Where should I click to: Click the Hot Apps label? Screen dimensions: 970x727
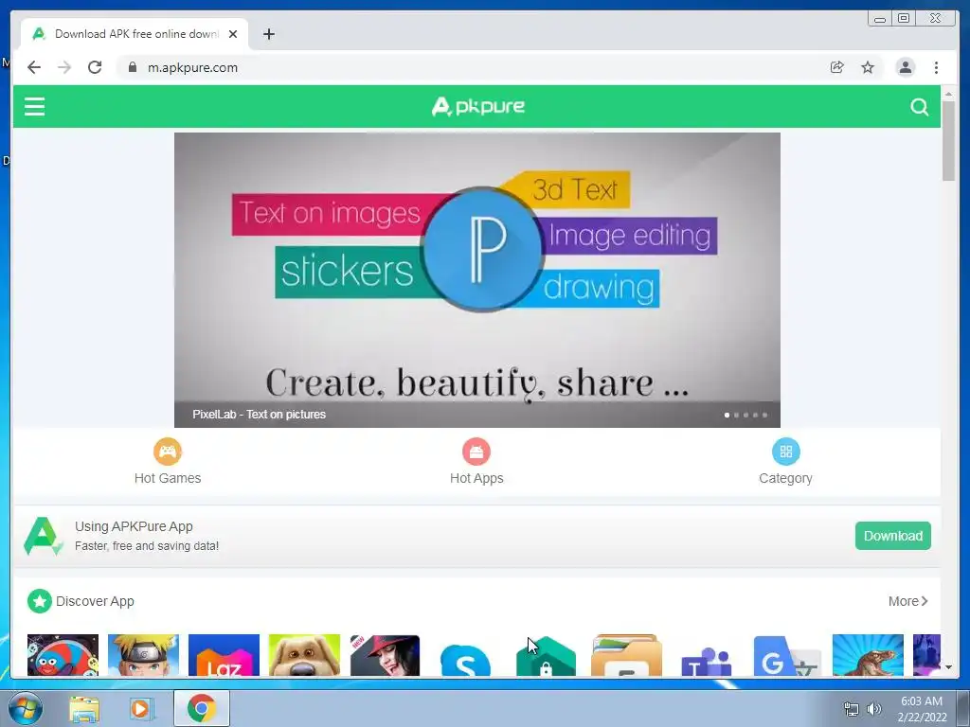pos(476,478)
